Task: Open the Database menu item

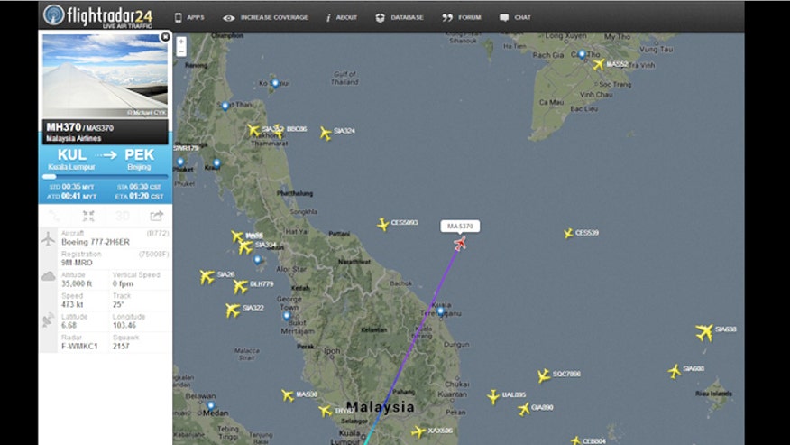Action: point(400,18)
